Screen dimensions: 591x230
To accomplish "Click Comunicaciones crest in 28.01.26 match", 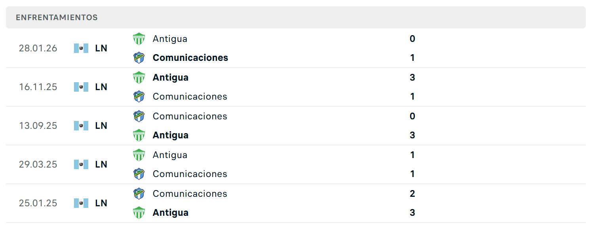I will 139,58.
